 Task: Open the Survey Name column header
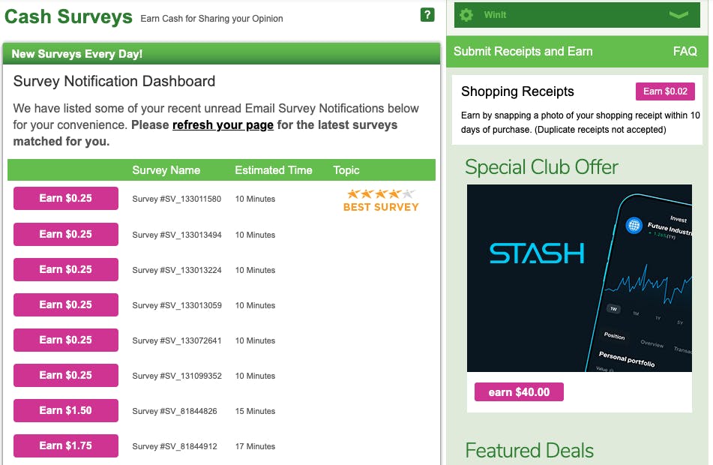coord(166,170)
